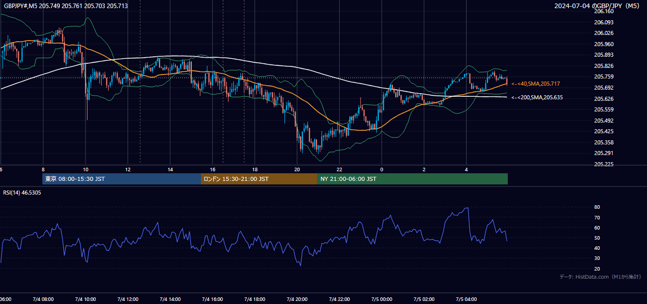
Task: Click the price axis value 205.291
Action: [x=604, y=153]
